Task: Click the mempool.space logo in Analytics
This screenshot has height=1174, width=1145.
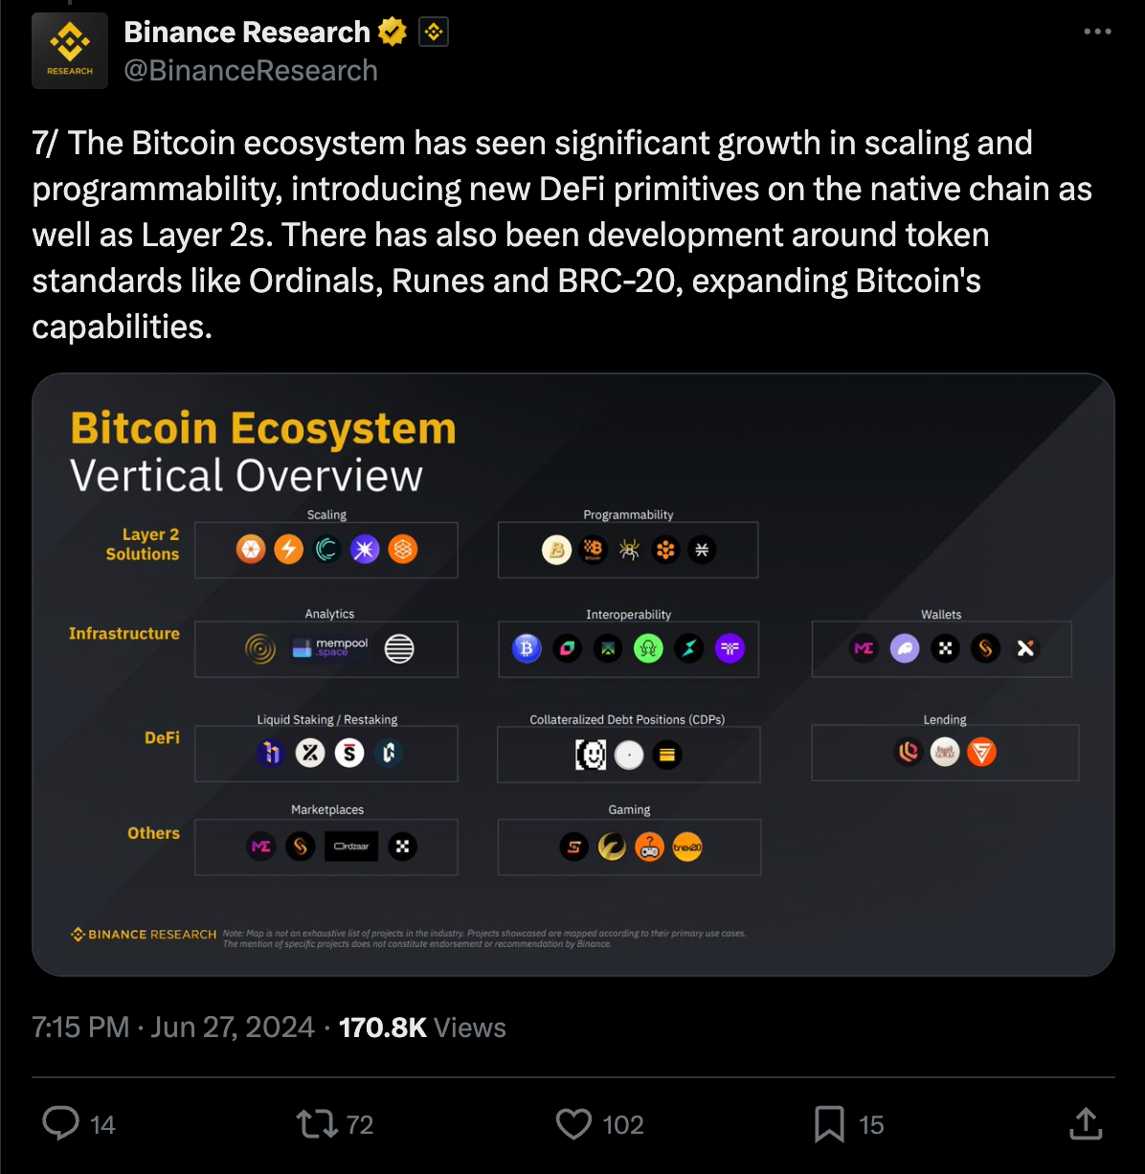Action: (330, 648)
